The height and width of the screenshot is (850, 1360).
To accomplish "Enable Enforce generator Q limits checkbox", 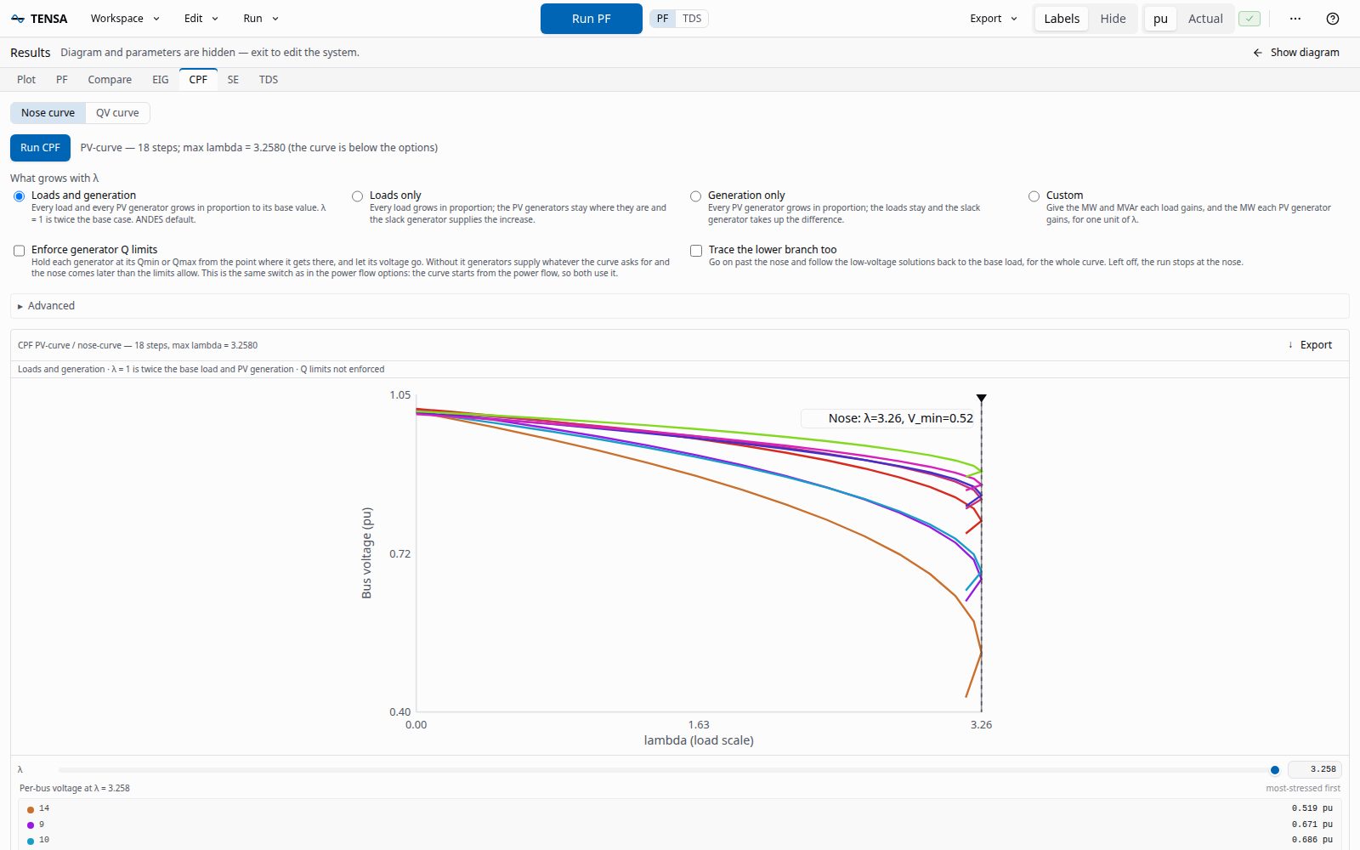I will pos(19,251).
